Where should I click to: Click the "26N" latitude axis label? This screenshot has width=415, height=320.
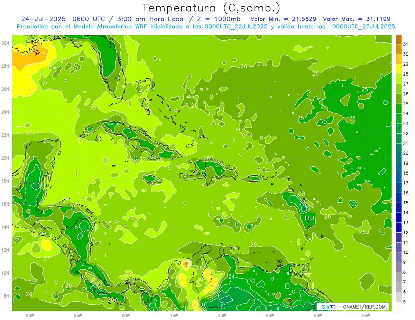pos(6,89)
